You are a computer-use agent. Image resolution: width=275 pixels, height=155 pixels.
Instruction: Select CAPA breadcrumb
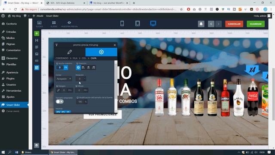(94, 58)
